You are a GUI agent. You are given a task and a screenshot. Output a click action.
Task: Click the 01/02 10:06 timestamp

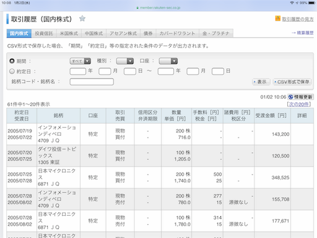[273, 97]
